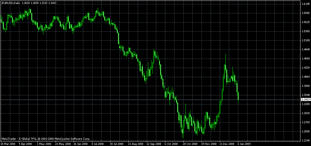Click the 19 Nov 2008 date label
311x146 pixels.
(209, 144)
